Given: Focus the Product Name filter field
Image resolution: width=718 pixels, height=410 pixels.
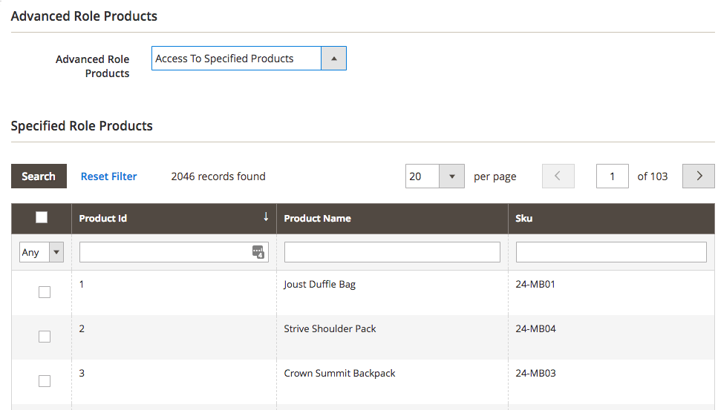Looking at the screenshot, I should pos(392,252).
